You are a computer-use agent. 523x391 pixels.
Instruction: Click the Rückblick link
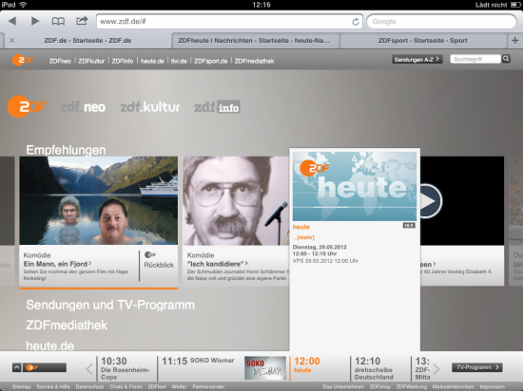pos(159,265)
